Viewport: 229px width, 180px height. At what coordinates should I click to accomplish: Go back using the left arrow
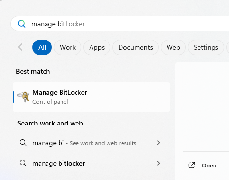[x=22, y=47]
